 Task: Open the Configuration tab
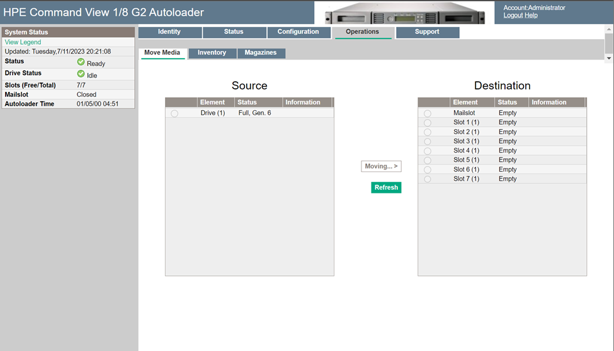point(298,32)
